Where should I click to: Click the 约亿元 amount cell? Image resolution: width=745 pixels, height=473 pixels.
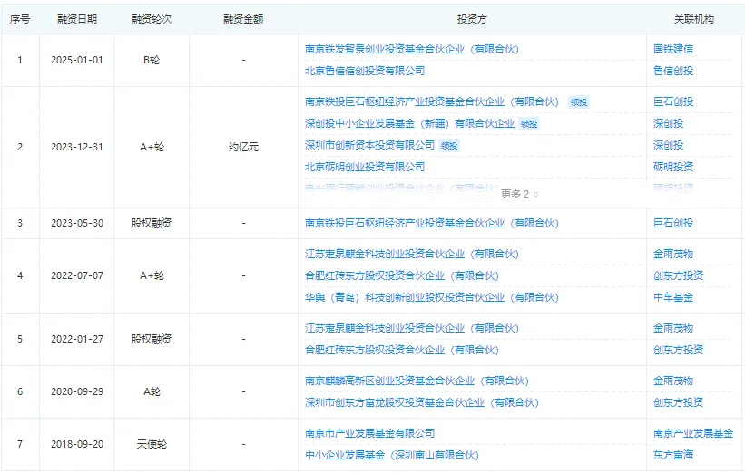[x=243, y=147]
